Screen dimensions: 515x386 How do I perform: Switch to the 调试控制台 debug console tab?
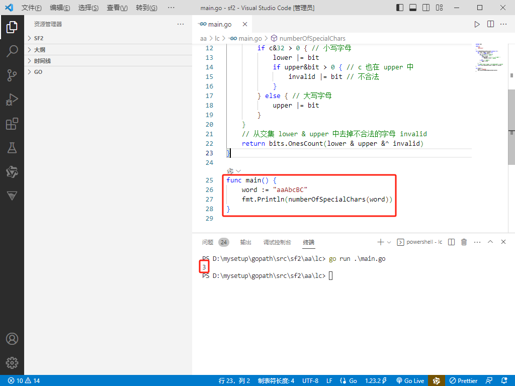277,242
